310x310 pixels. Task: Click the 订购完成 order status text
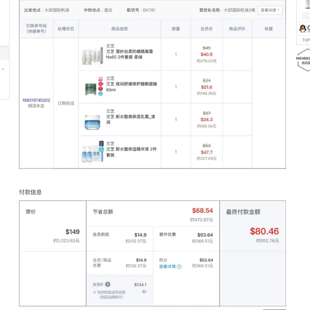click(66, 103)
